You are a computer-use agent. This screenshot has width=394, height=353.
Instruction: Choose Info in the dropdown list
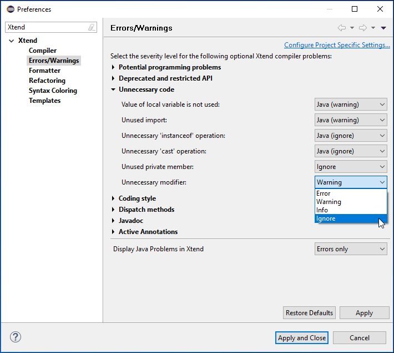coord(351,210)
